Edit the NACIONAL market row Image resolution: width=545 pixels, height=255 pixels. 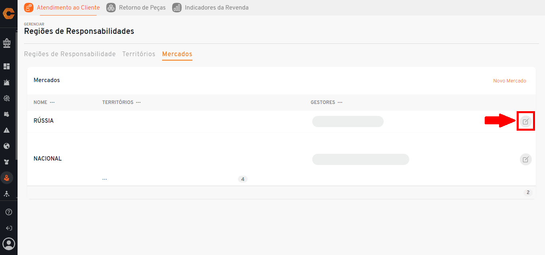click(525, 159)
